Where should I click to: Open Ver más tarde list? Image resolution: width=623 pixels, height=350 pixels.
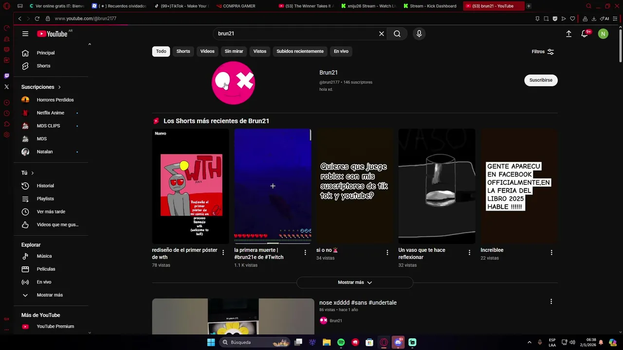[52, 212]
